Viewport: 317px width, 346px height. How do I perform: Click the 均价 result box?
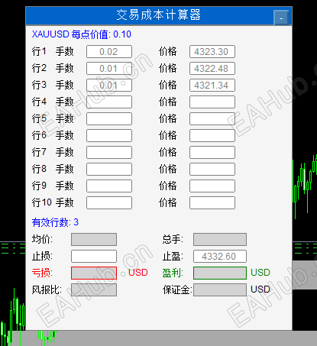tap(94, 239)
